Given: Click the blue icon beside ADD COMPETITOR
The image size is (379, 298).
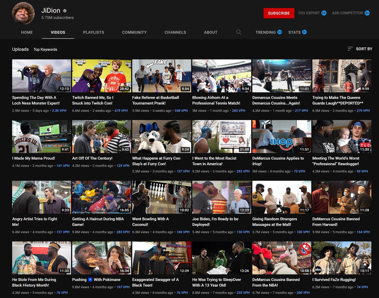Looking at the screenshot, I should click(x=367, y=13).
